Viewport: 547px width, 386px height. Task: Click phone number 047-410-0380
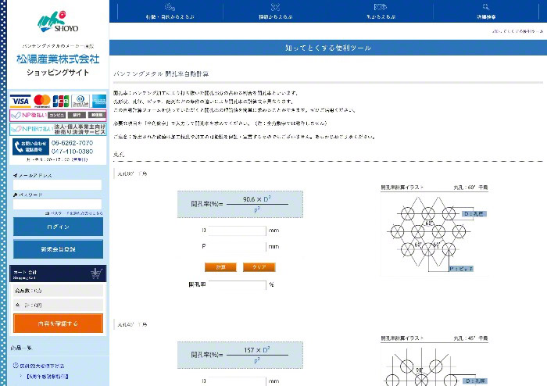coord(72,152)
